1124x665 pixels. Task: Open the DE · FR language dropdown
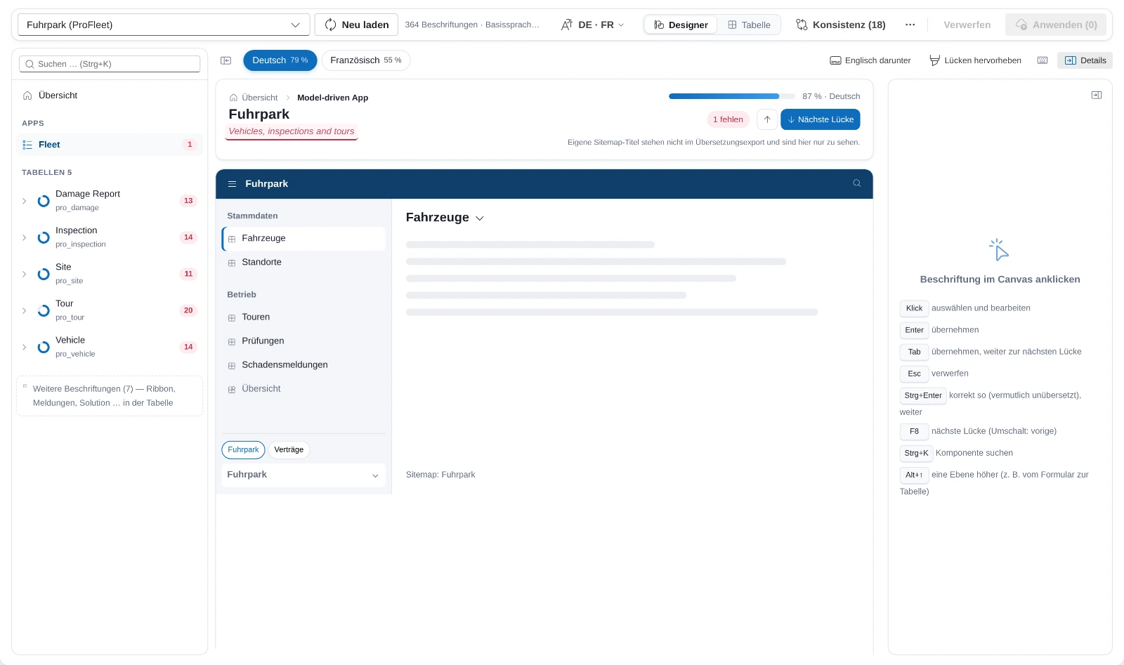(592, 25)
